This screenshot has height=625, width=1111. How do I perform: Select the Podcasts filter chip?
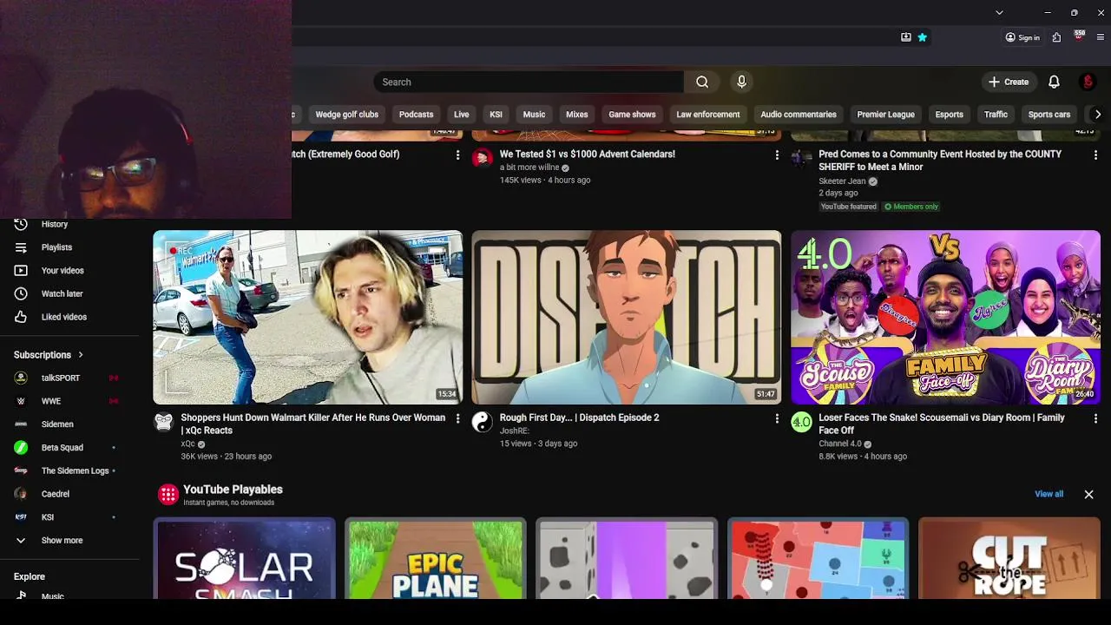tap(416, 115)
